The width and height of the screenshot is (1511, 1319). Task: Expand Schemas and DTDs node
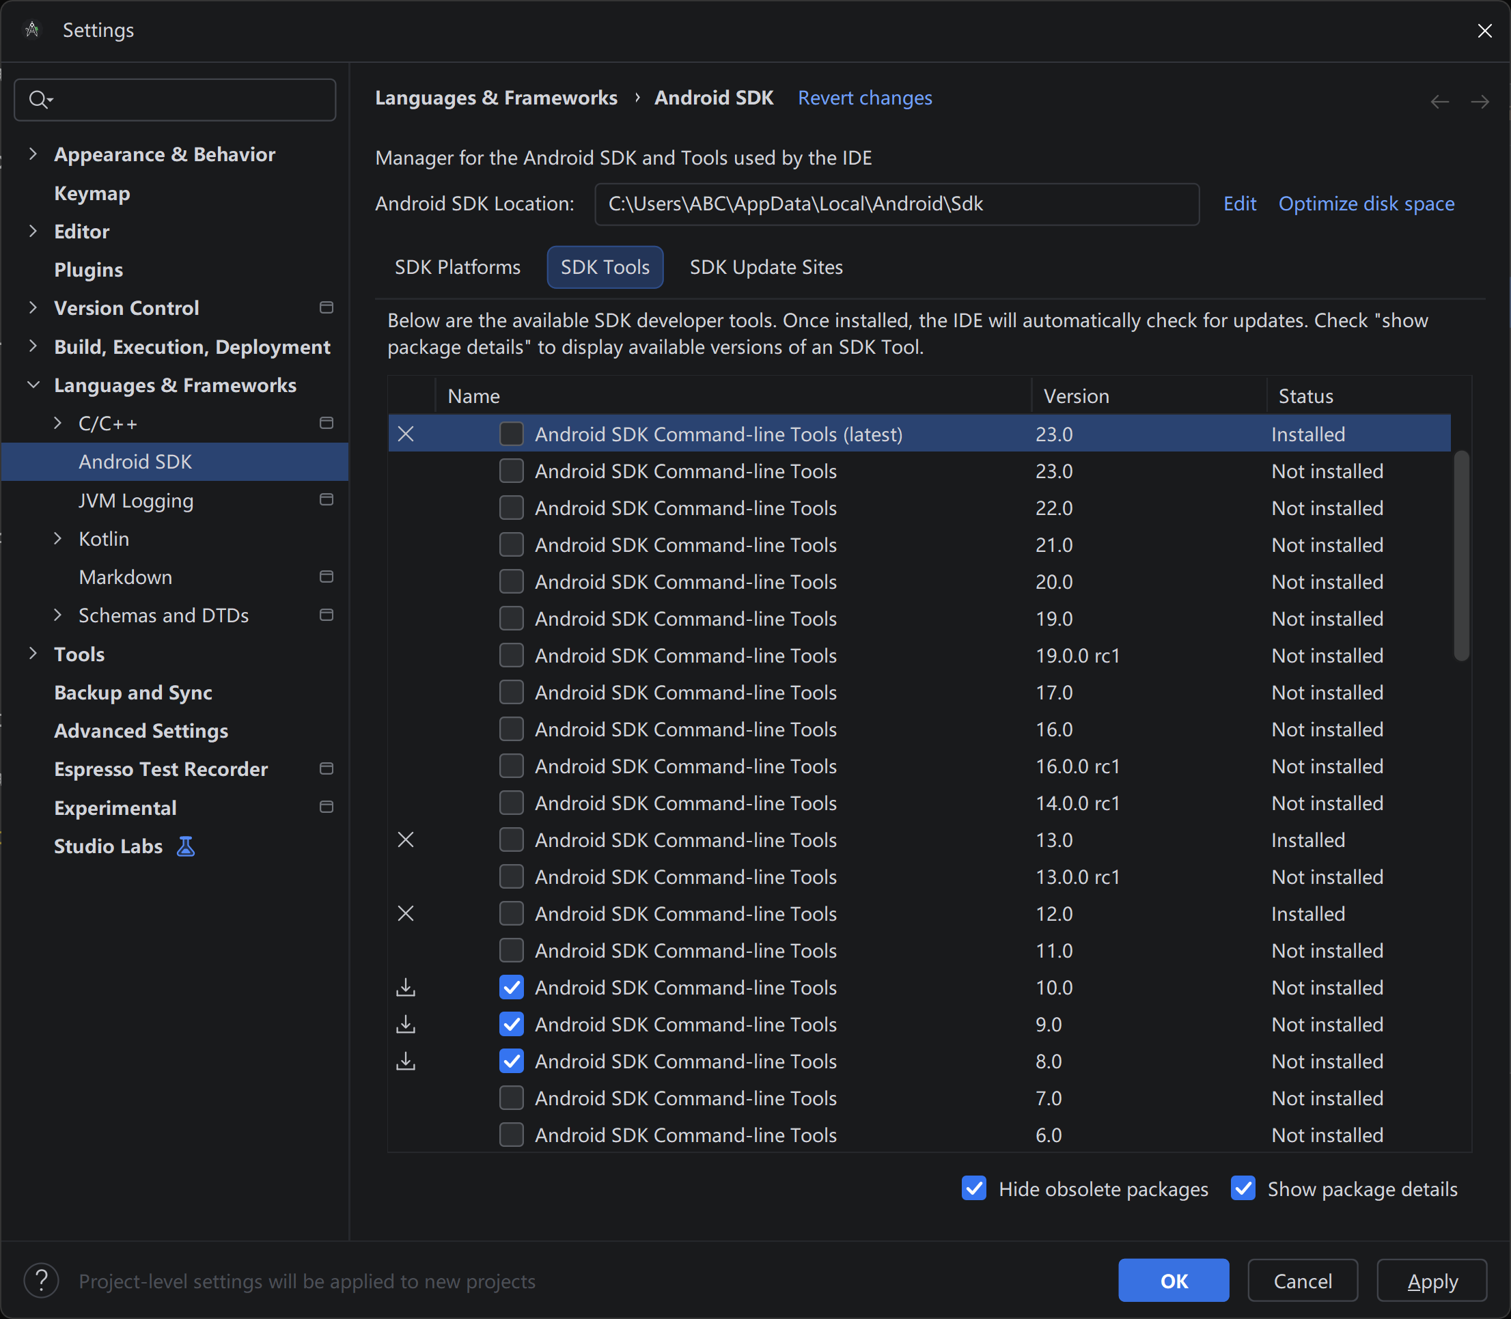(x=57, y=615)
